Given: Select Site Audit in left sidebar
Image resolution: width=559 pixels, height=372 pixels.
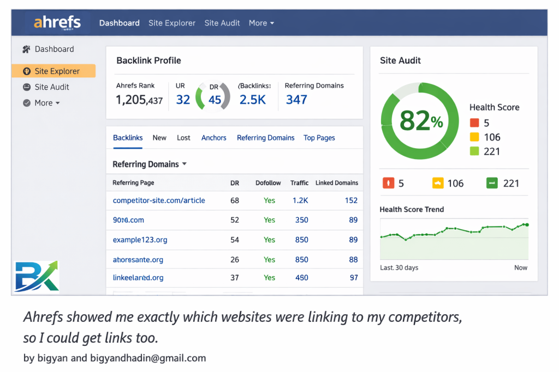Looking at the screenshot, I should click(x=52, y=87).
